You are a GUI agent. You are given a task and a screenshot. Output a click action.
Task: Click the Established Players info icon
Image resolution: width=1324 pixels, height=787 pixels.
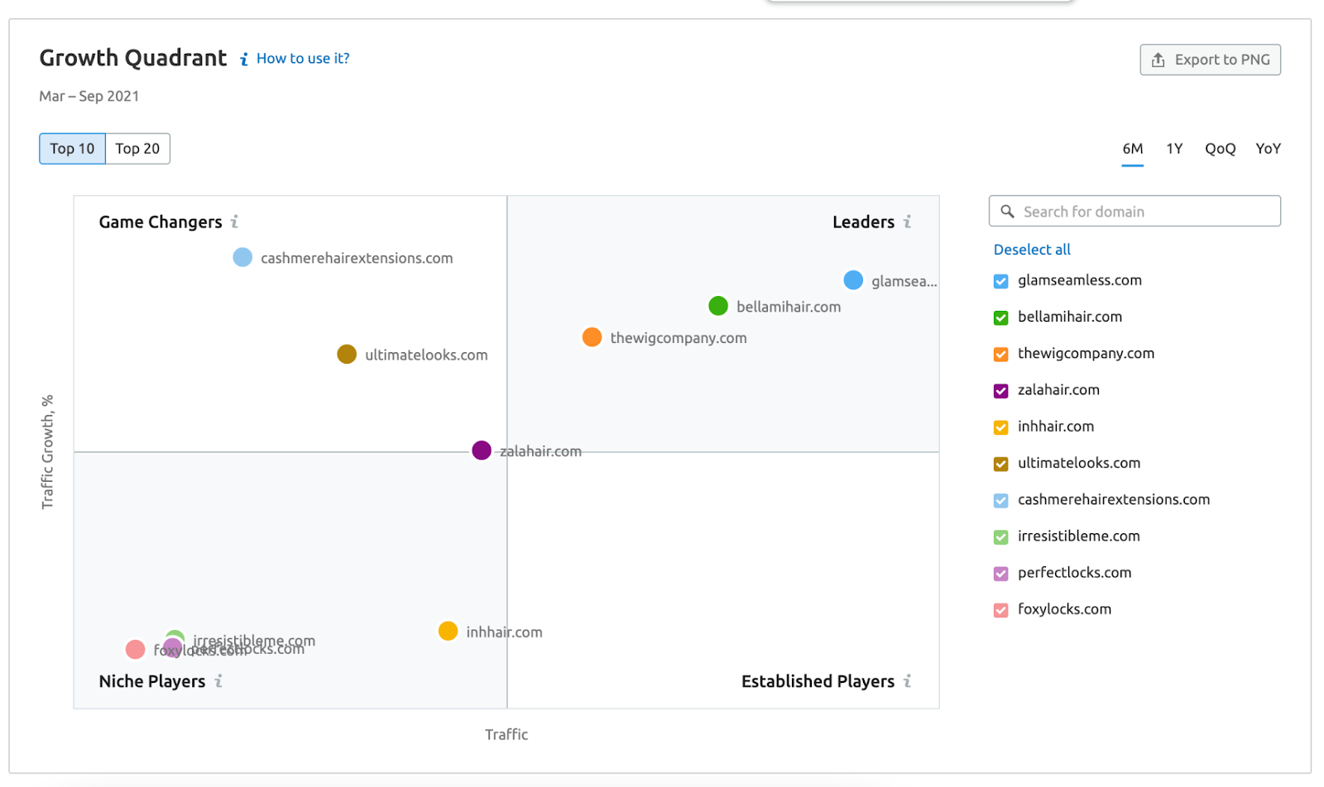[908, 680]
